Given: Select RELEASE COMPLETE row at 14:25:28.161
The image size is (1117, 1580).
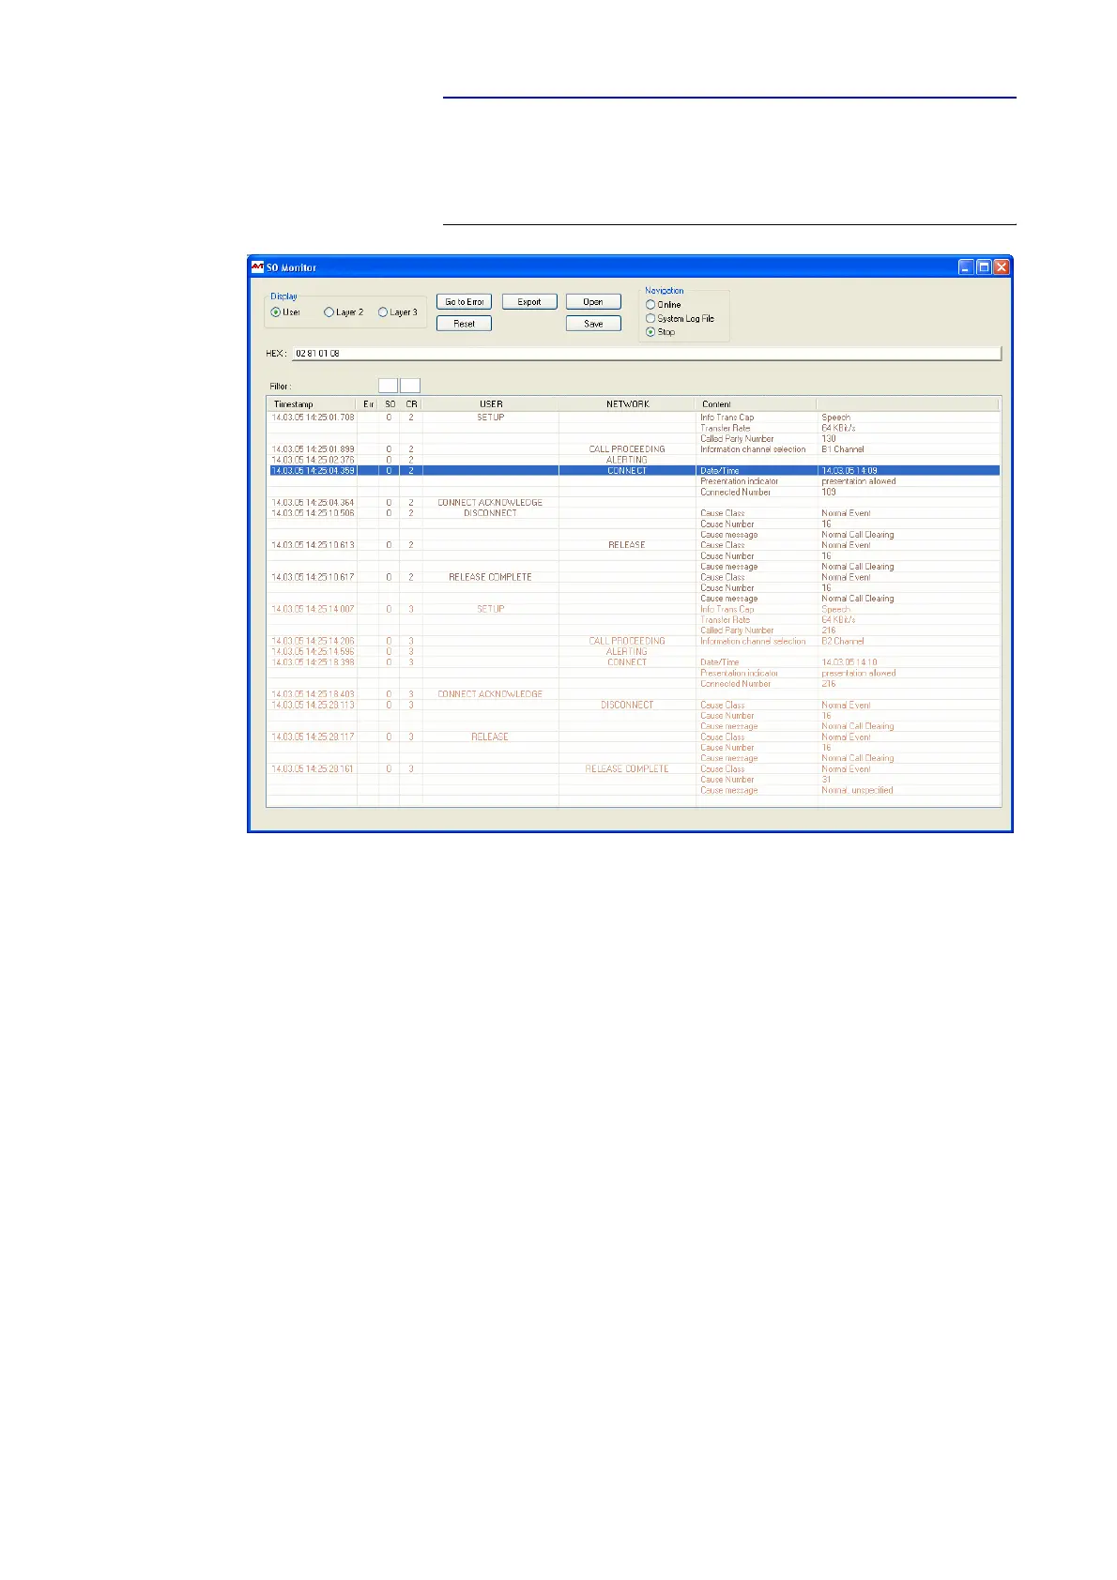Looking at the screenshot, I should click(634, 768).
